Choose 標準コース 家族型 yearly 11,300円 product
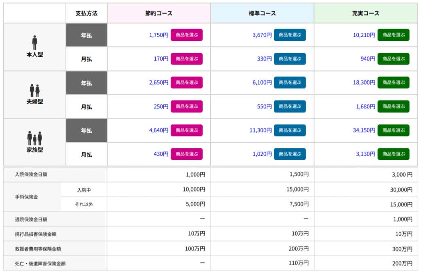 [x=290, y=130]
